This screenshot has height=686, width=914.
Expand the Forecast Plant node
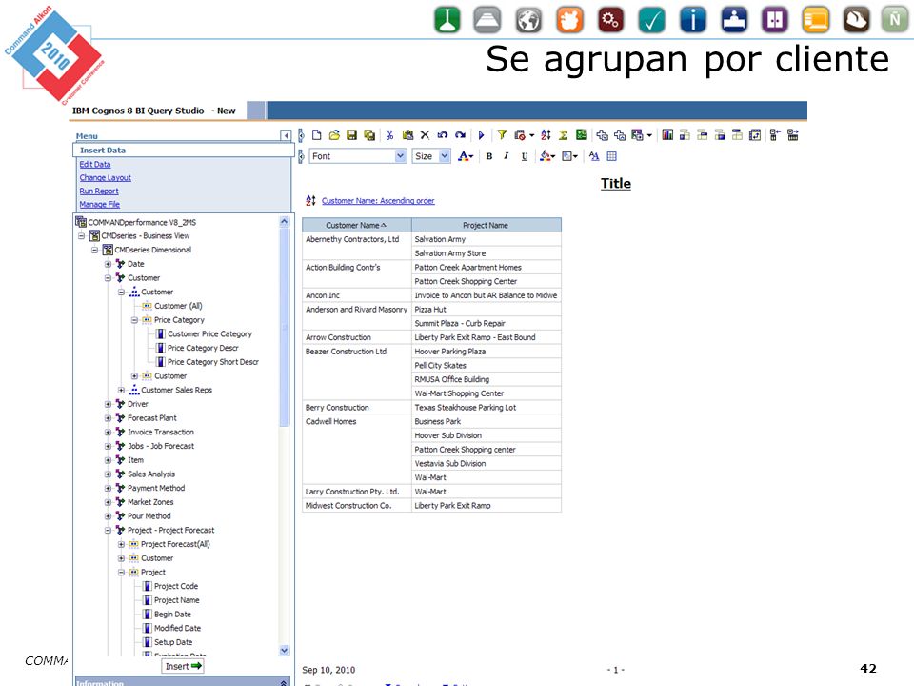click(108, 418)
